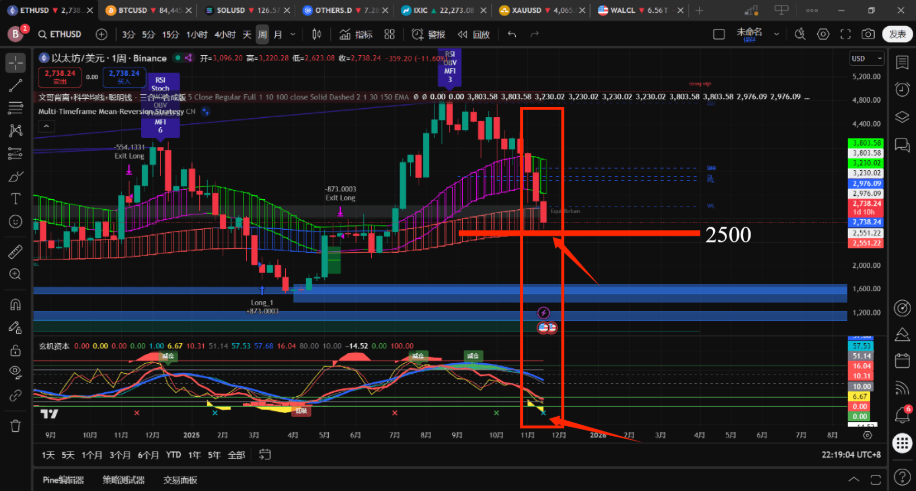Pick the ruler measure tool
This screenshot has width=916, height=491.
[15, 252]
